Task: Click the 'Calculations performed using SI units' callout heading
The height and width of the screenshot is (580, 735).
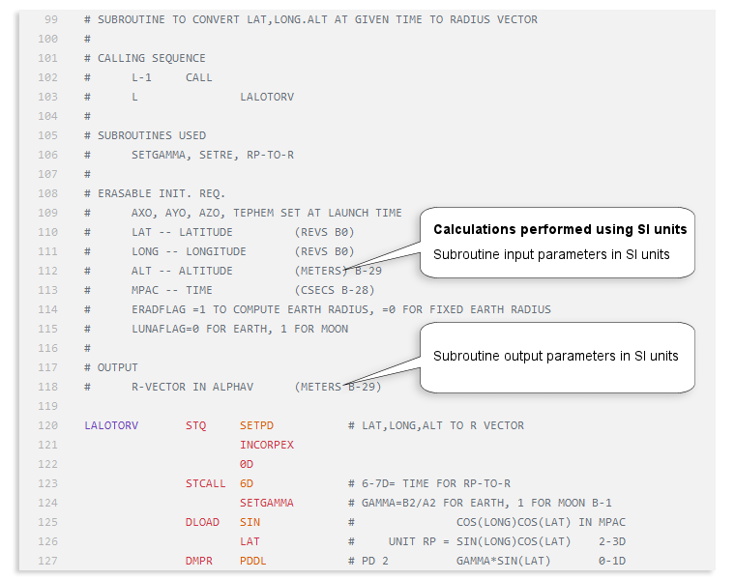Action: [560, 230]
